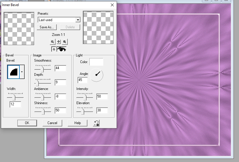Expand the Bevel shape dropdown arrow
Viewport: 239px width, 162px height.
pos(22,72)
